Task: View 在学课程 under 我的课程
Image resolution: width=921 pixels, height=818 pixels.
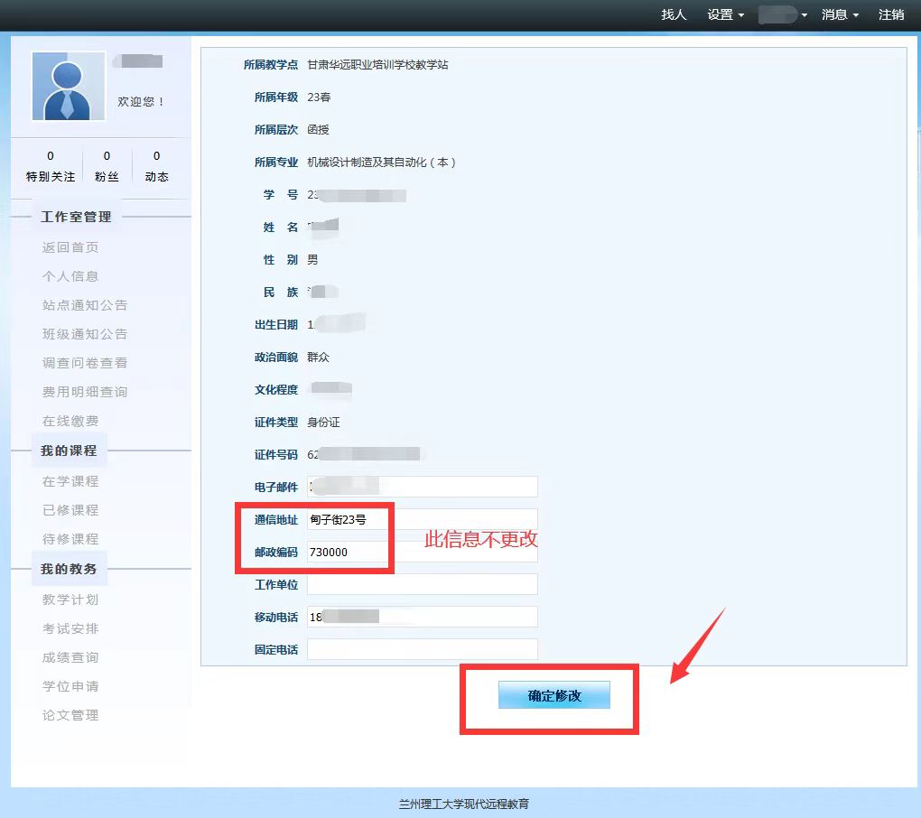Action: point(70,481)
